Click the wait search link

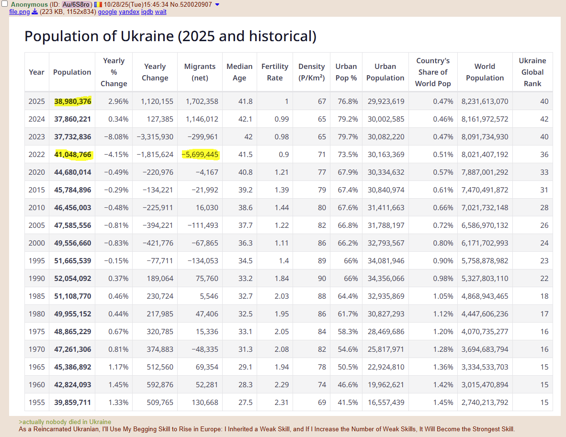161,12
